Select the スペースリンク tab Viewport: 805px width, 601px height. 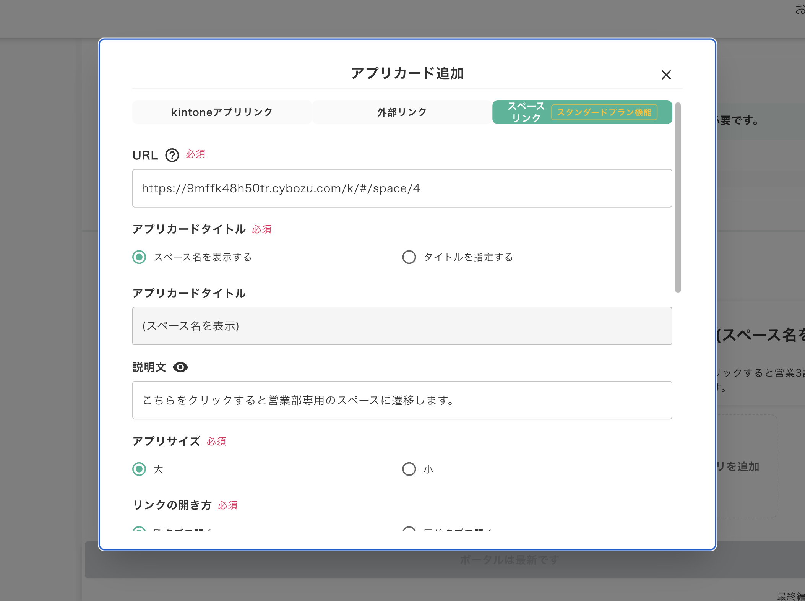tap(526, 112)
